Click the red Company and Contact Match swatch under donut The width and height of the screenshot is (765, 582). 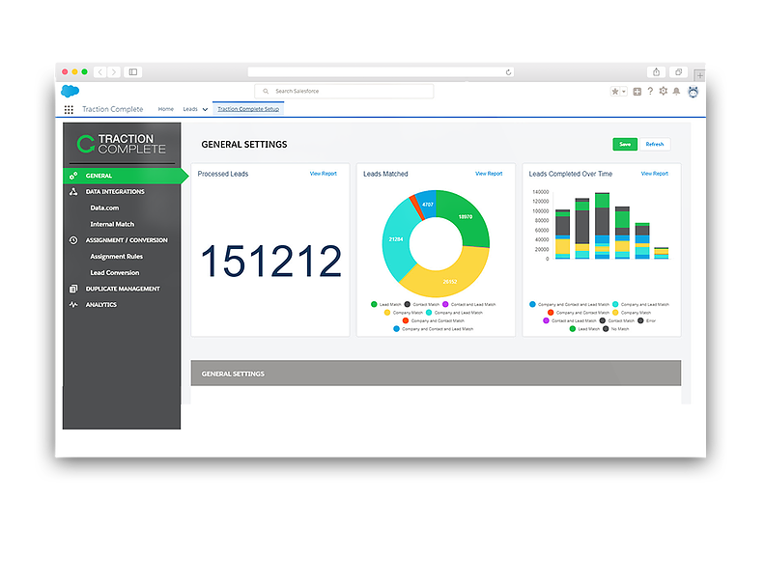406,320
